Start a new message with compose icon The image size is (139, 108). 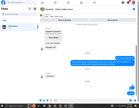pos(35,9)
